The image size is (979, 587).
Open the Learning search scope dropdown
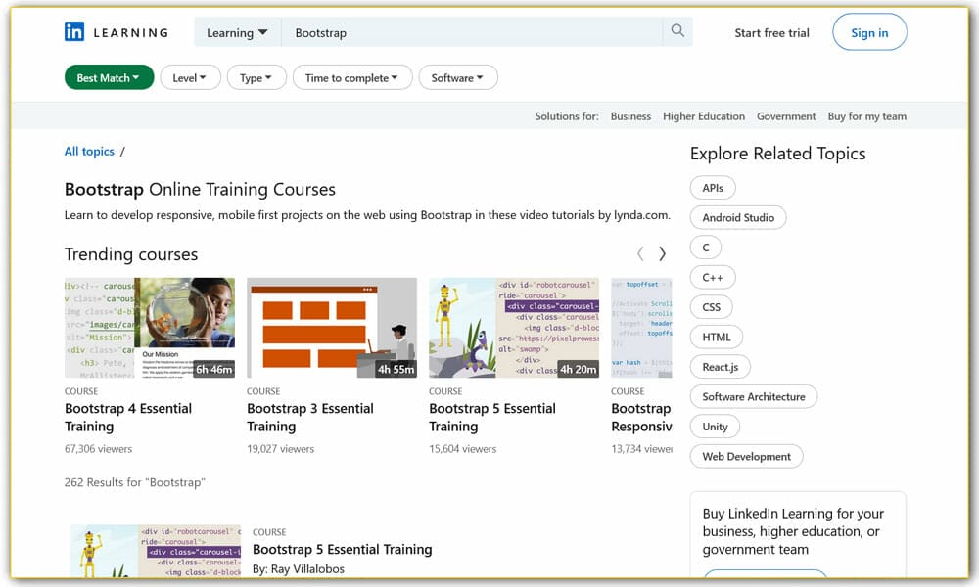pos(237,31)
